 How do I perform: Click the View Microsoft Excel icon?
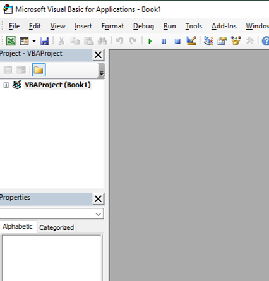[x=11, y=40]
